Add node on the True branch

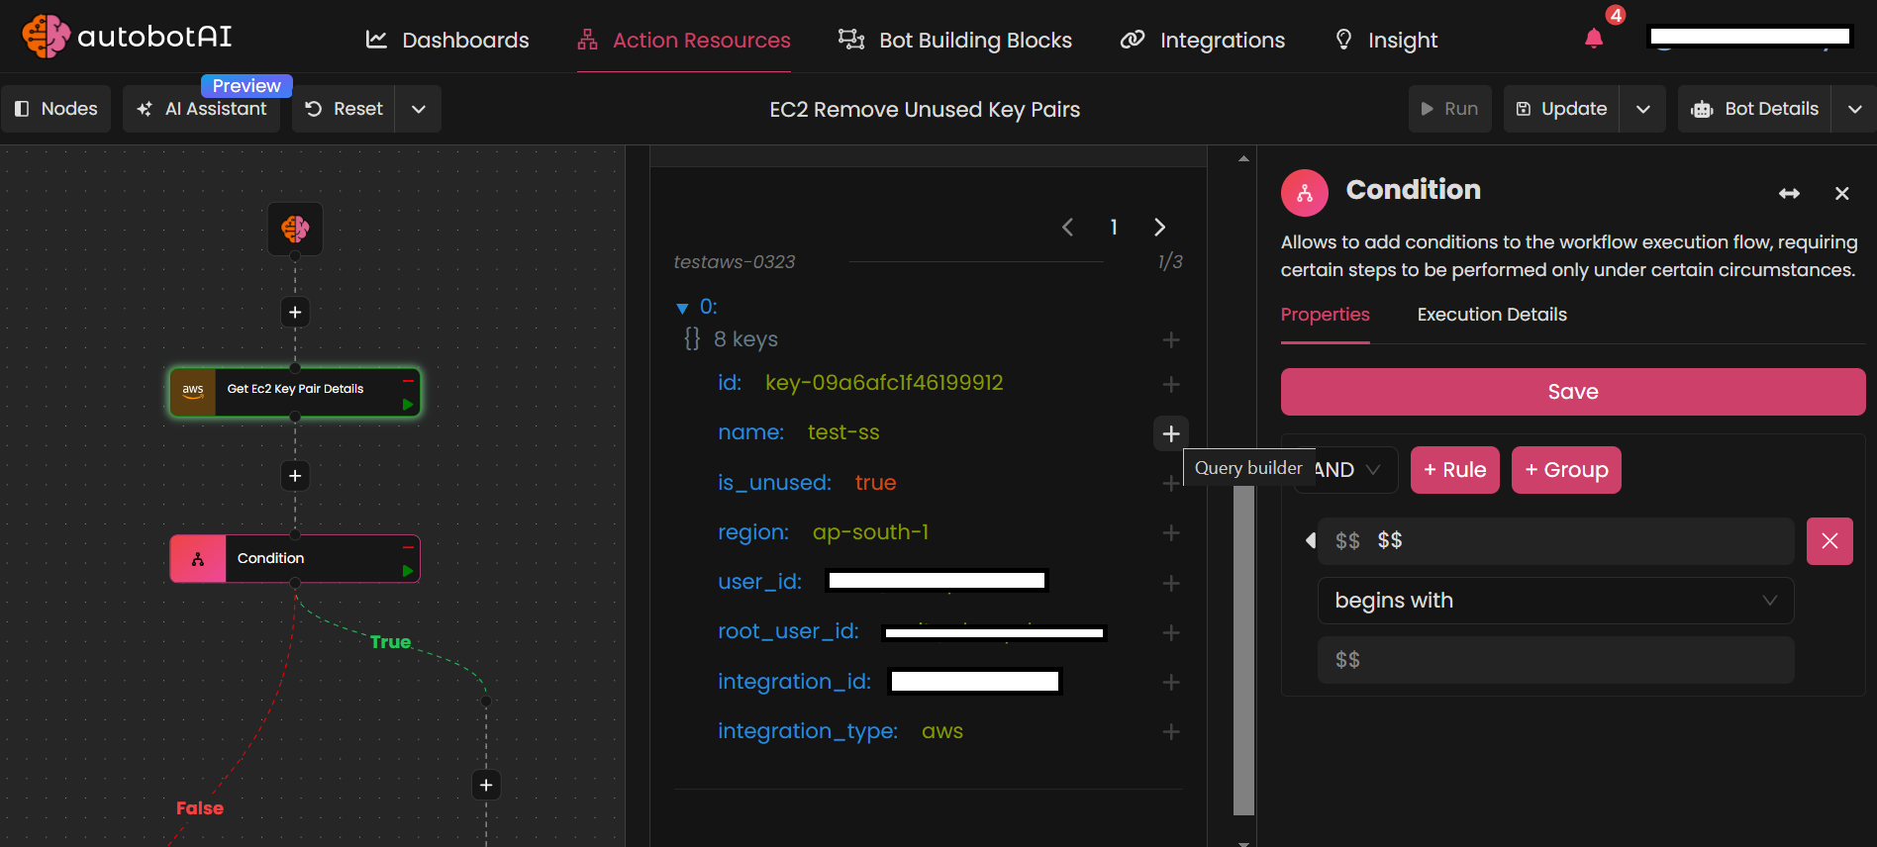(x=486, y=786)
